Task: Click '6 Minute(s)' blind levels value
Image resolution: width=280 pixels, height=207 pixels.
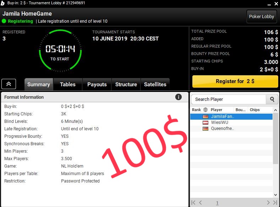Action: (72, 121)
